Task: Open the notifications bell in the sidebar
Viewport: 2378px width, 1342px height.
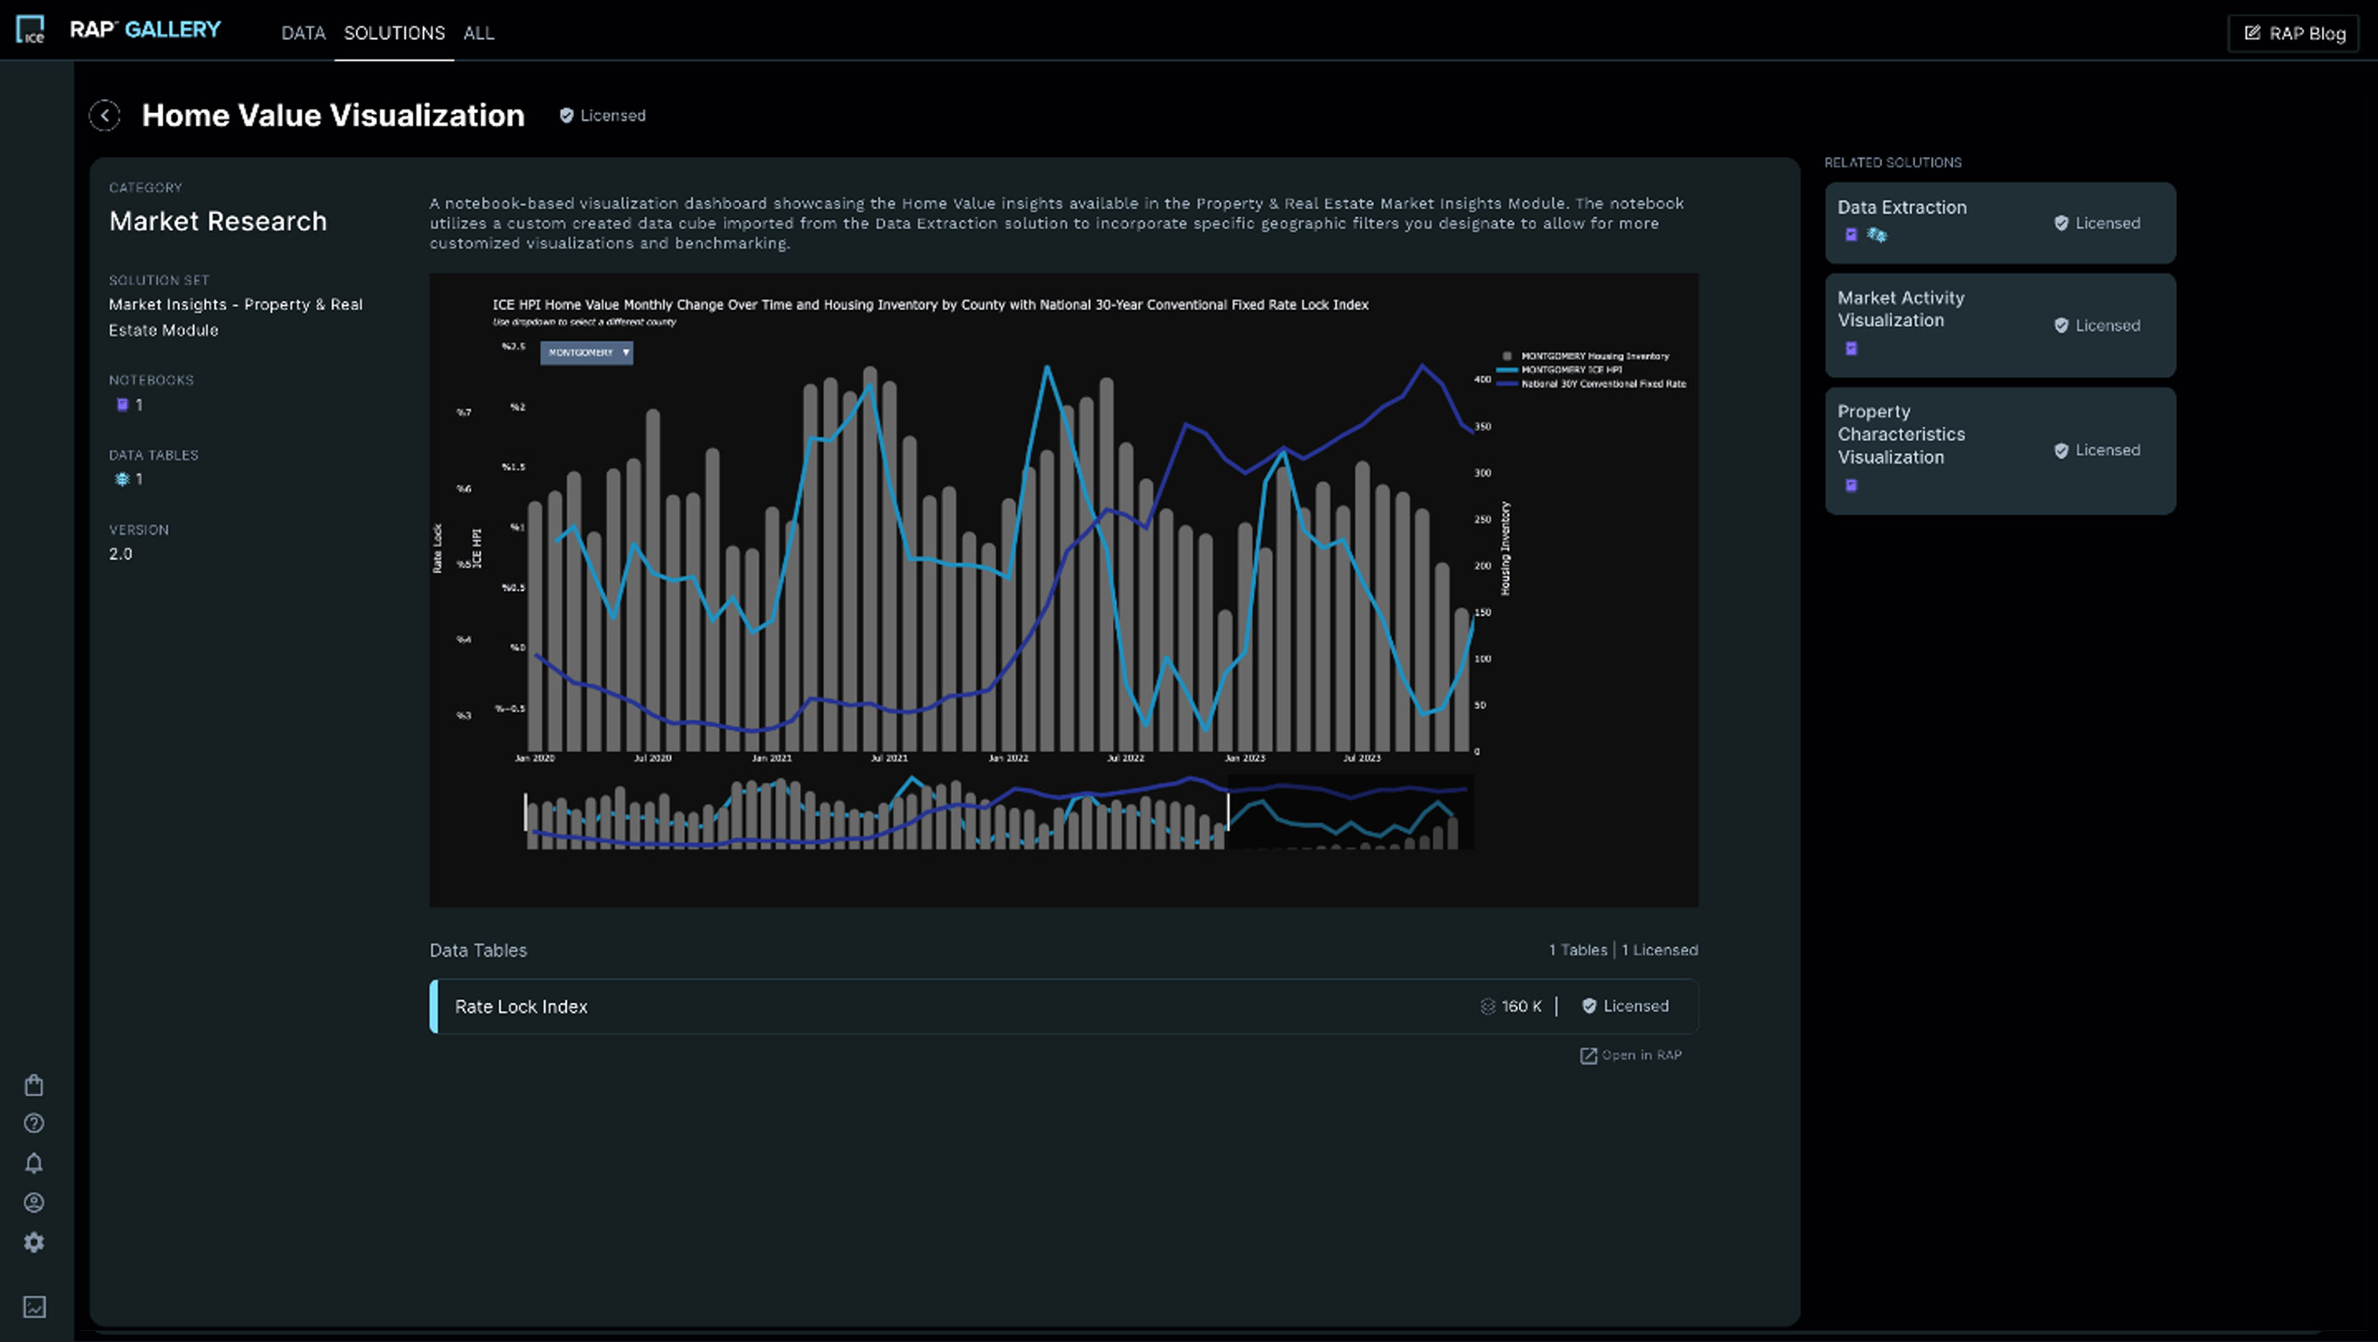Action: (34, 1163)
